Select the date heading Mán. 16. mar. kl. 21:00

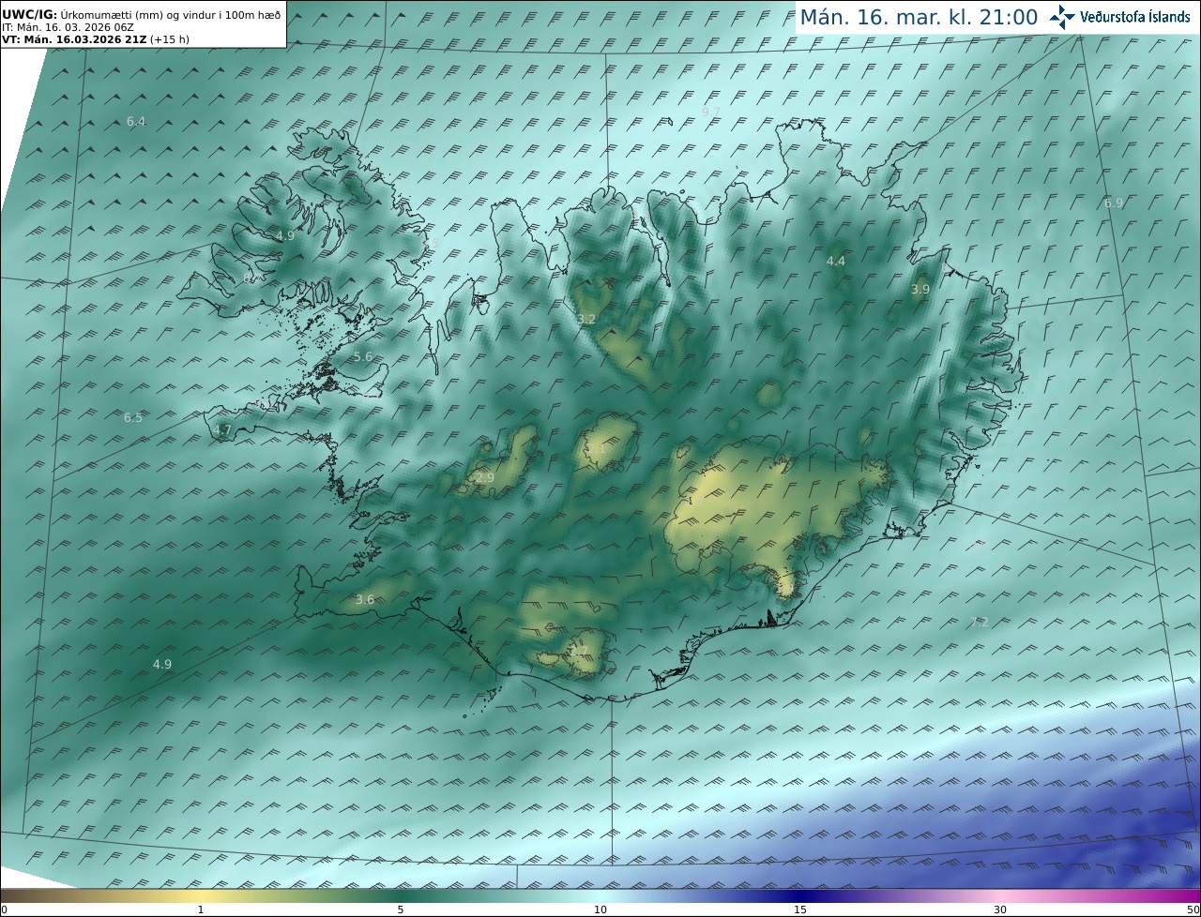pyautogui.click(x=919, y=17)
